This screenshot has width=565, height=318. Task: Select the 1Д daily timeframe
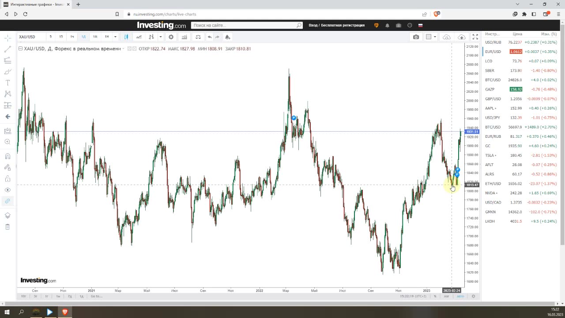pos(83,37)
